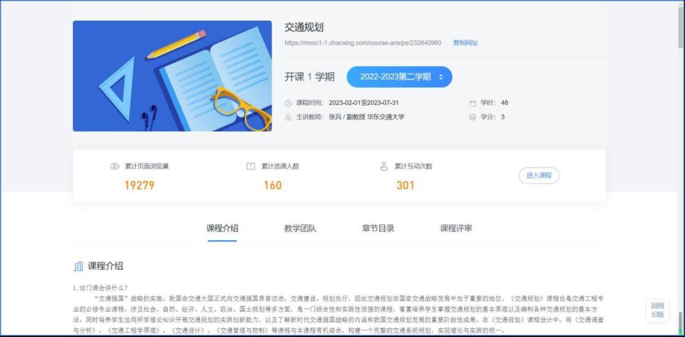Click the course cover image
Image resolution: width=685 pixels, height=337 pixels.
tap(172, 75)
